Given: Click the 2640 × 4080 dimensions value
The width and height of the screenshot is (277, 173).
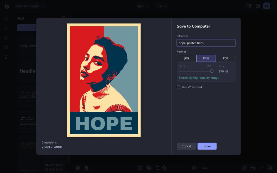Looking at the screenshot, I should [52, 147].
